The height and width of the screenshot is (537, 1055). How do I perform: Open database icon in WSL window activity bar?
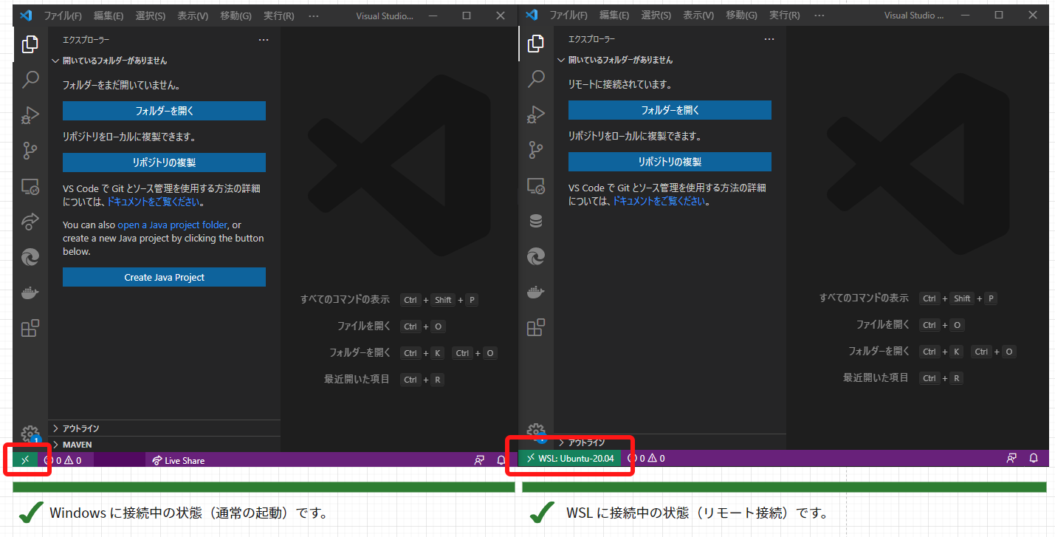tap(536, 221)
